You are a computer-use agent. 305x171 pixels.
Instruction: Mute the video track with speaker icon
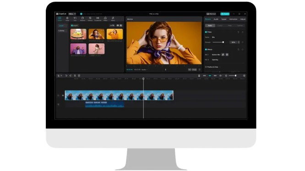tap(63, 95)
